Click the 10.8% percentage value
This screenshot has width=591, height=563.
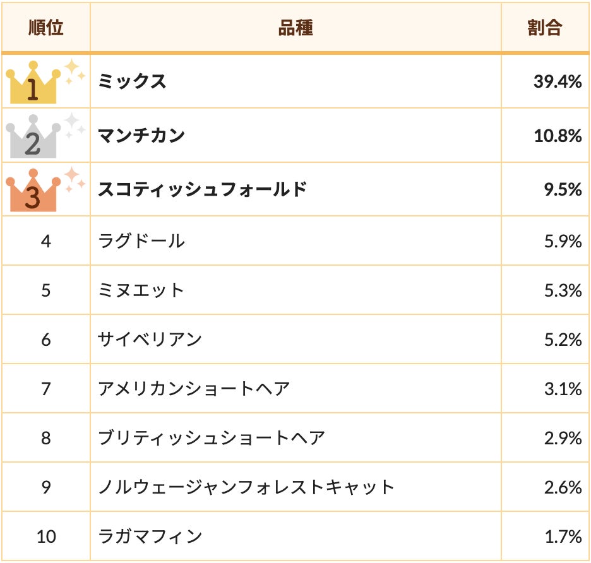point(557,135)
